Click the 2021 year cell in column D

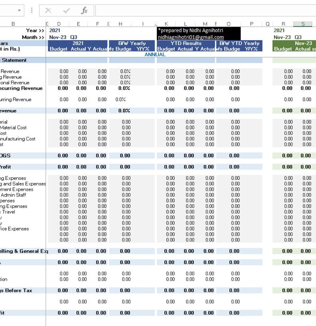[55, 30]
